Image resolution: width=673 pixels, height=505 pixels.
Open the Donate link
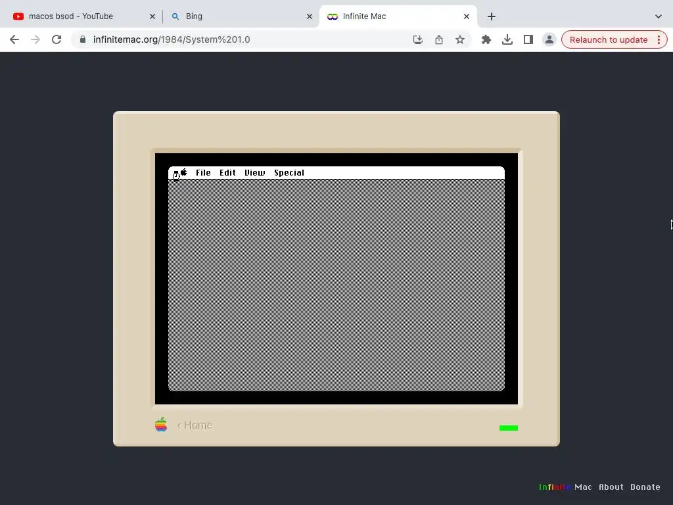(645, 487)
